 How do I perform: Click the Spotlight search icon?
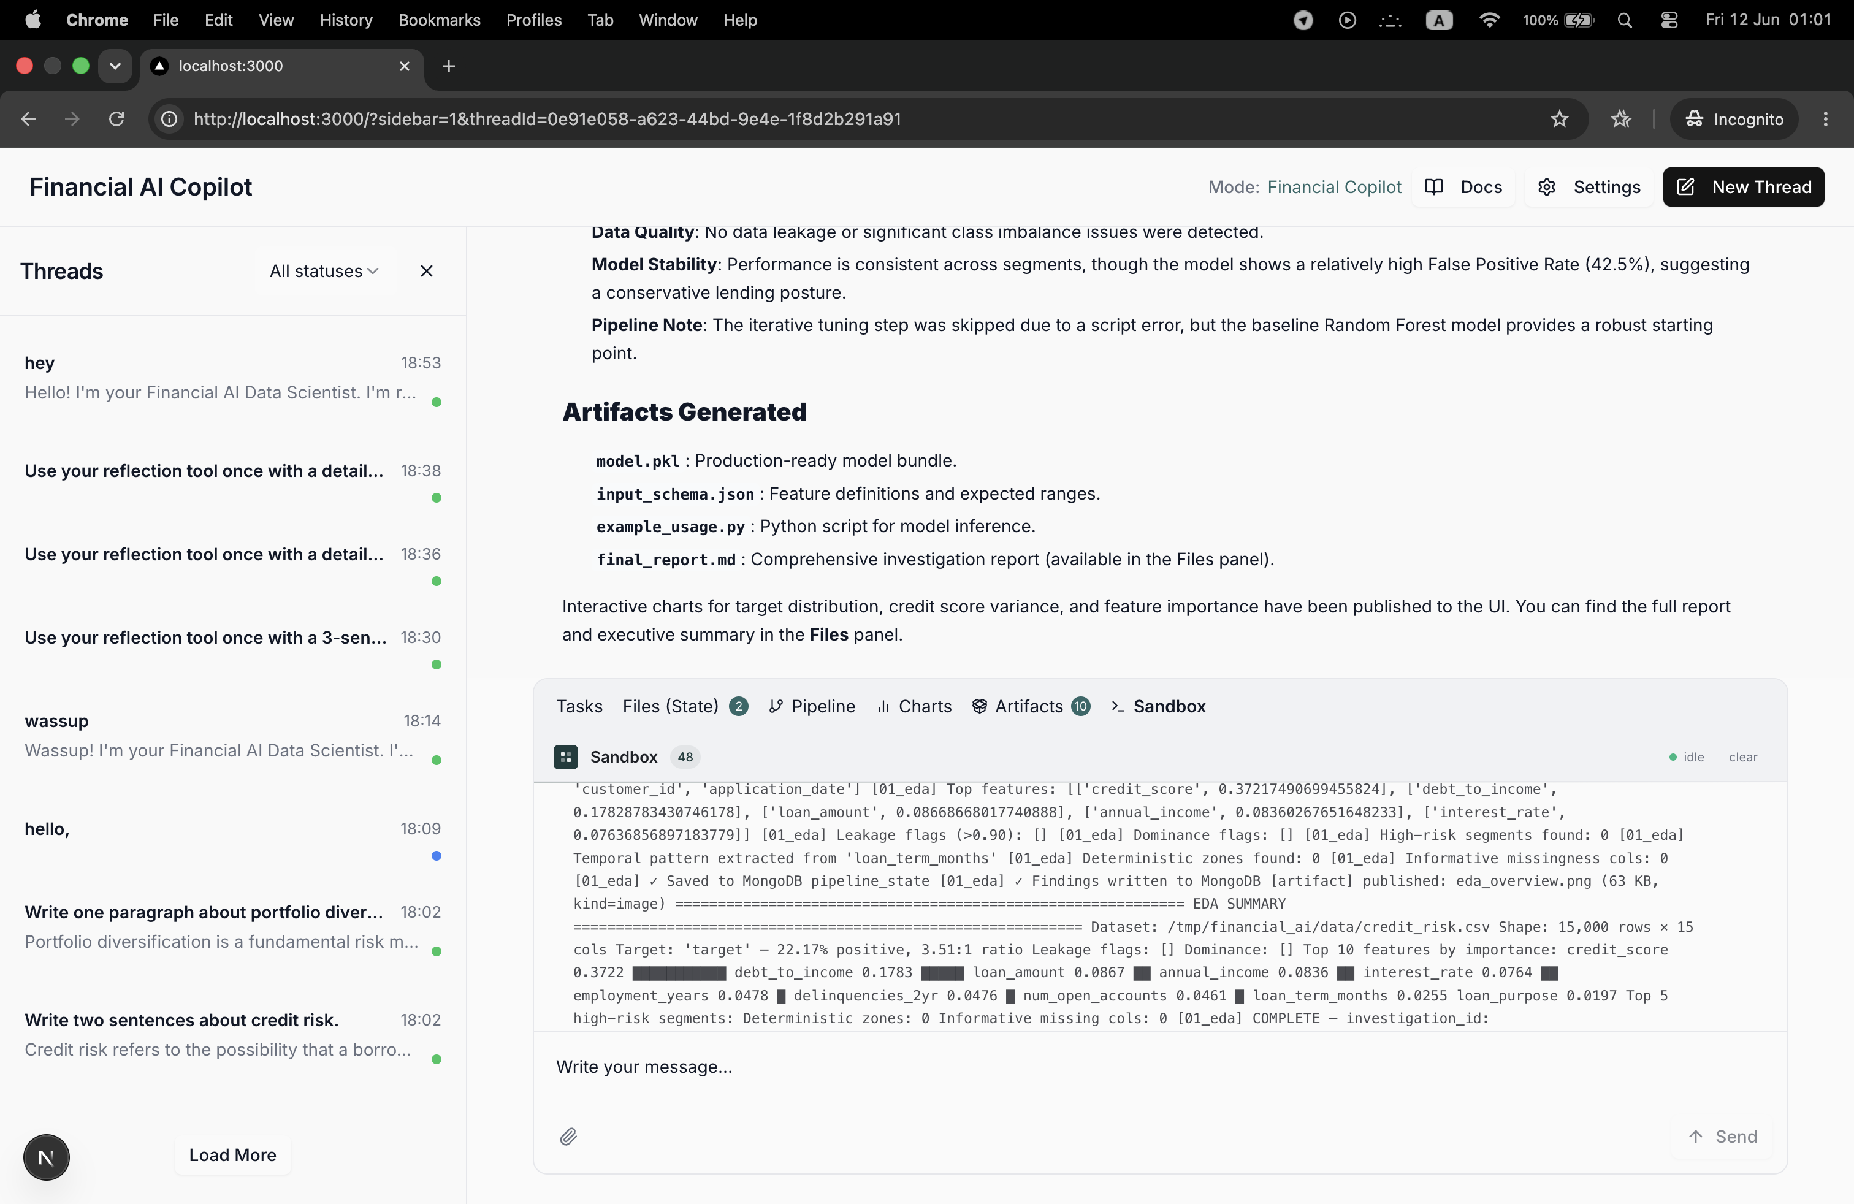click(1624, 20)
